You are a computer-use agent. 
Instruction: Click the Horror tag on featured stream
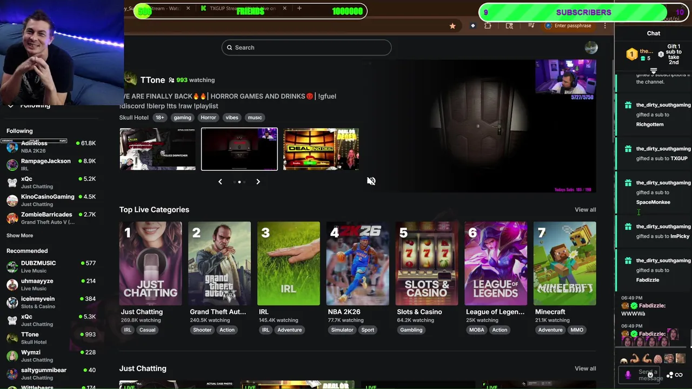pos(208,117)
